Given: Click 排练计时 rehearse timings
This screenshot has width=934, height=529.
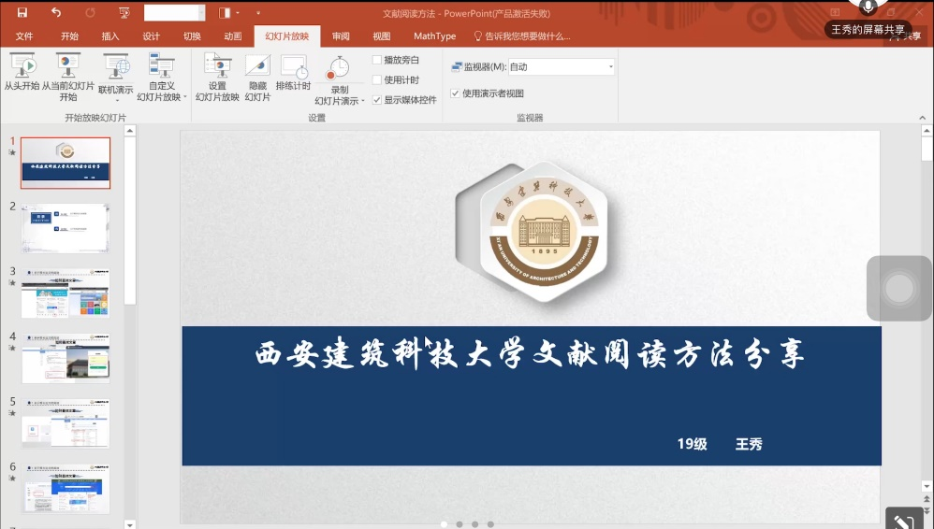Looking at the screenshot, I should pos(293,72).
